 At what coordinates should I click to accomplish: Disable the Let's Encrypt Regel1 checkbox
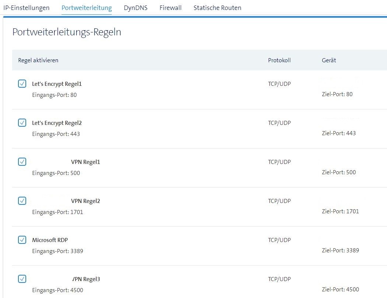tap(22, 84)
